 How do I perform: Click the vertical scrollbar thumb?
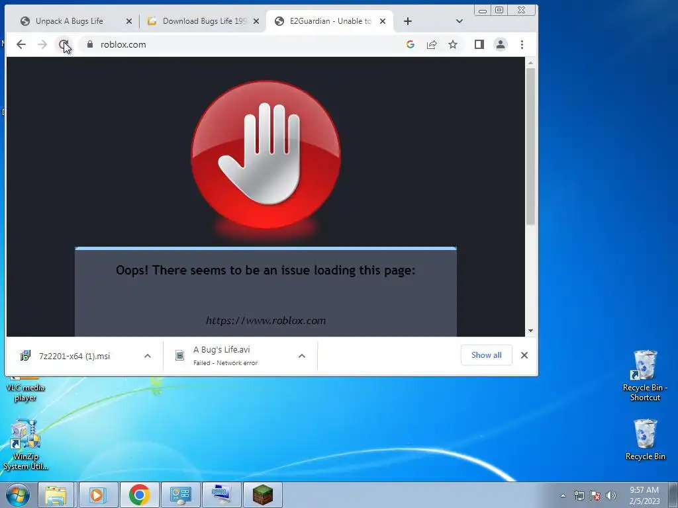click(530, 146)
